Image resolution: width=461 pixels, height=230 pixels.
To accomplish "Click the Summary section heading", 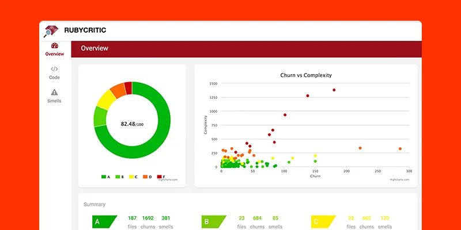I will 95,205.
